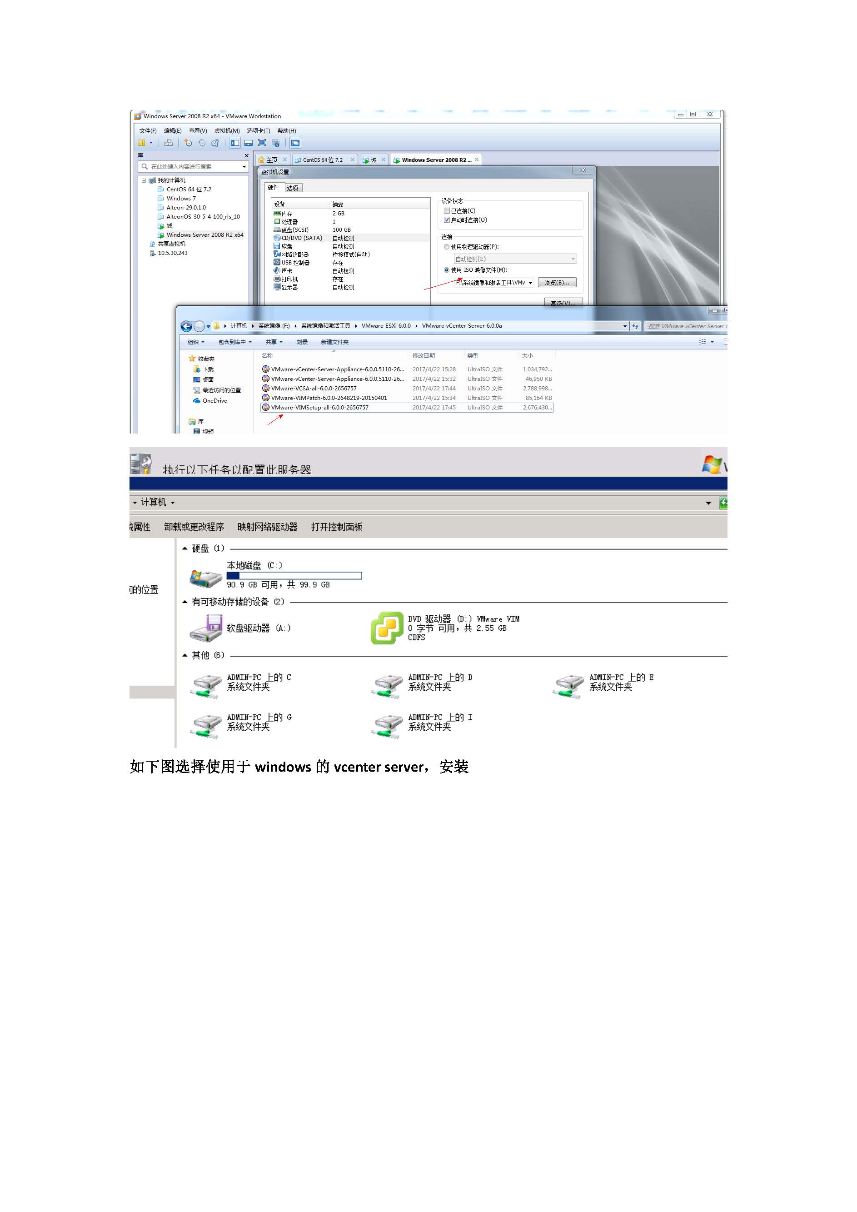The height and width of the screenshot is (1212, 857).
Task: Select the 硬盘(SCSI) hard disk device
Action: 351,230
